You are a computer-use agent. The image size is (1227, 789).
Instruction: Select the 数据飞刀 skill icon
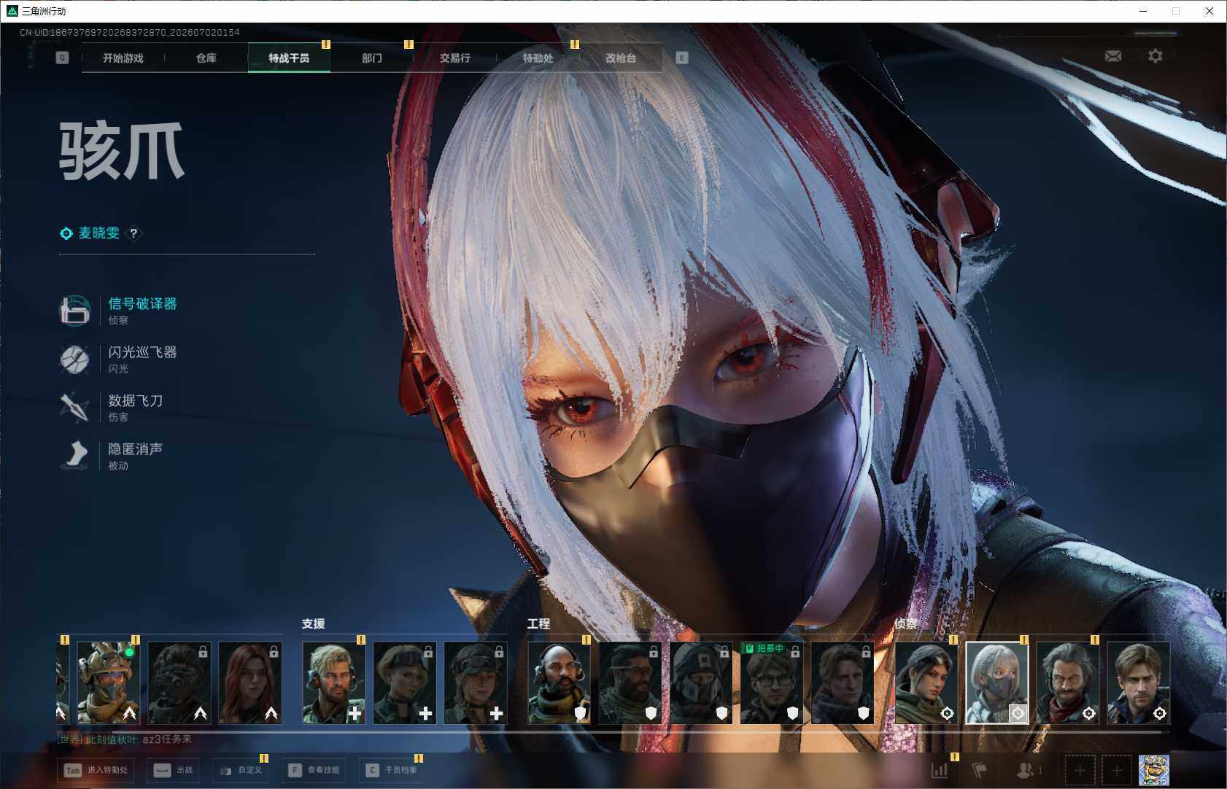tap(74, 408)
